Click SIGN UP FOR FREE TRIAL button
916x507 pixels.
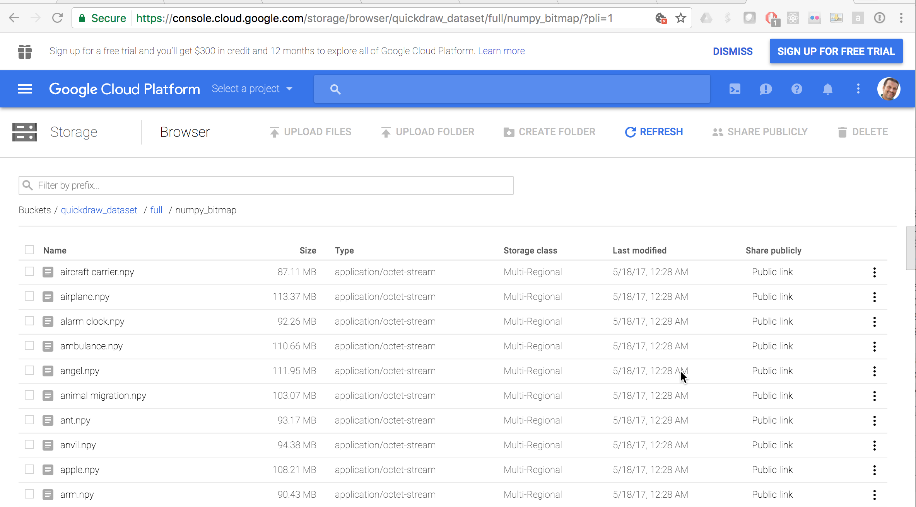(x=837, y=51)
